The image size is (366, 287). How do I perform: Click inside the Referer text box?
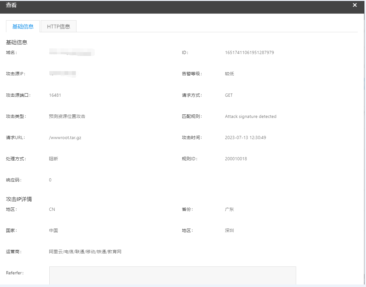coord(172,275)
